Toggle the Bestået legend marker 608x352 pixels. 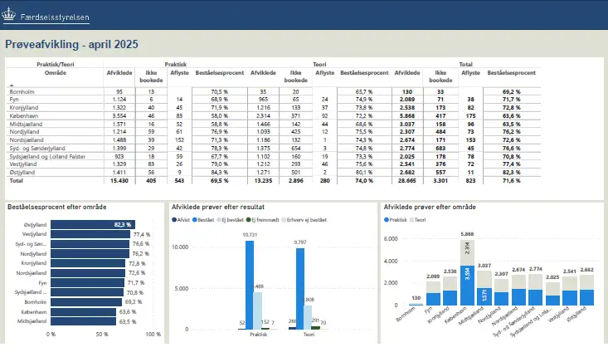(195, 219)
